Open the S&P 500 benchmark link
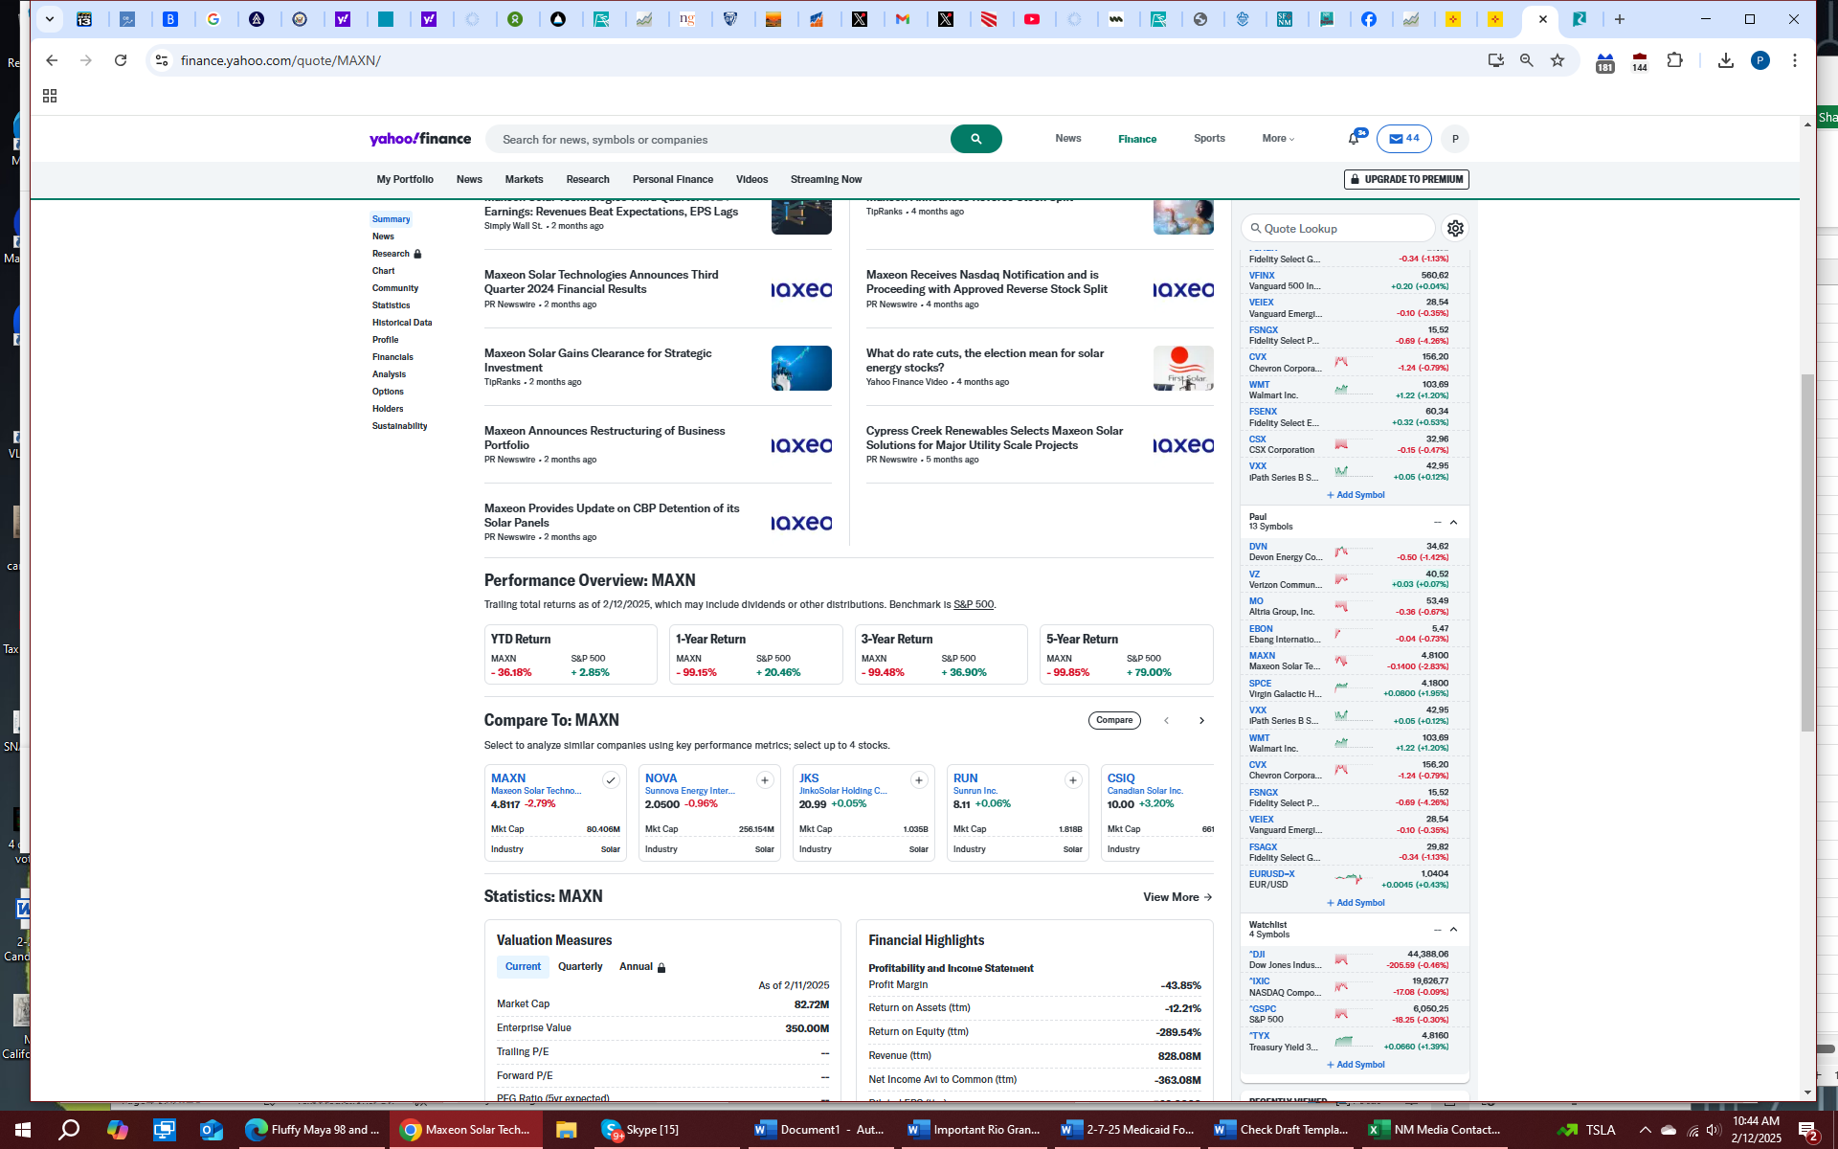 (x=973, y=604)
